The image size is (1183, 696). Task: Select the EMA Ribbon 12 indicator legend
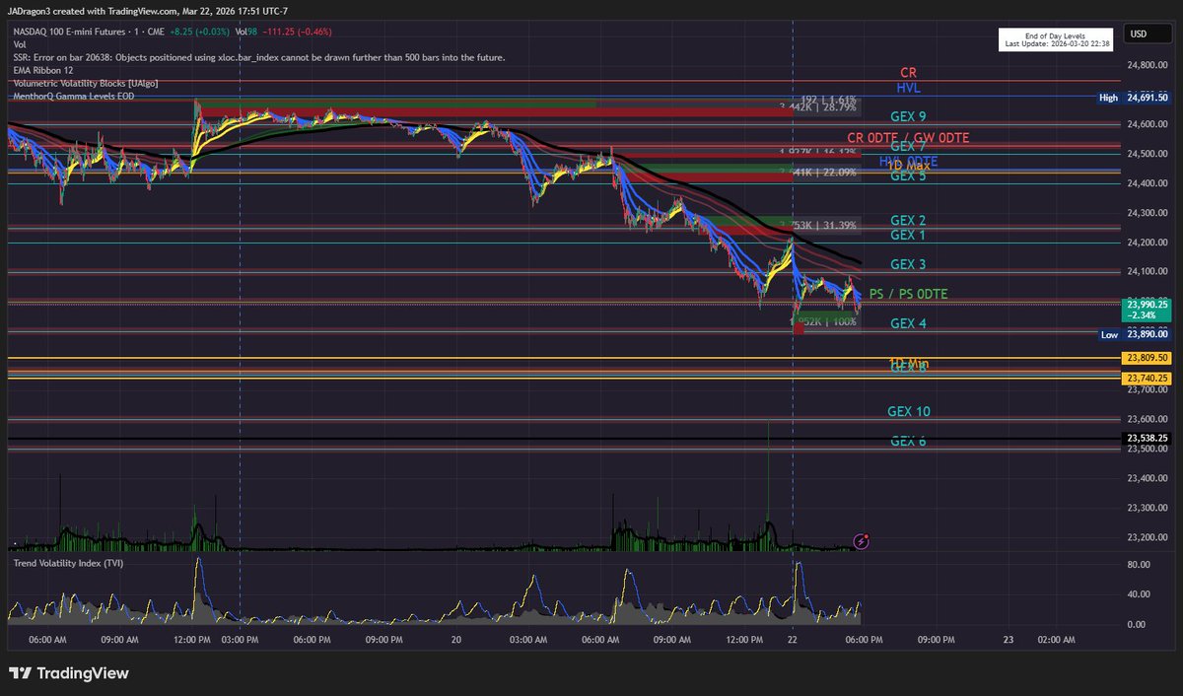(43, 71)
